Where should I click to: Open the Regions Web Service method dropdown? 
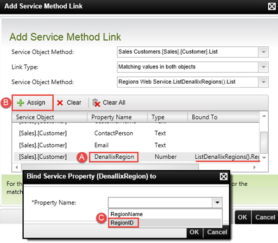pyautogui.click(x=264, y=82)
